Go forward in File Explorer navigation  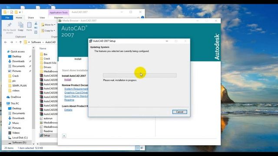pos(12,42)
